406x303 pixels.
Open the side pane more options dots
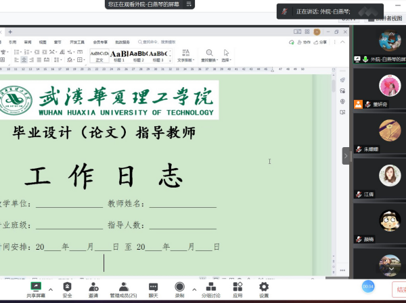pyautogui.click(x=342, y=270)
